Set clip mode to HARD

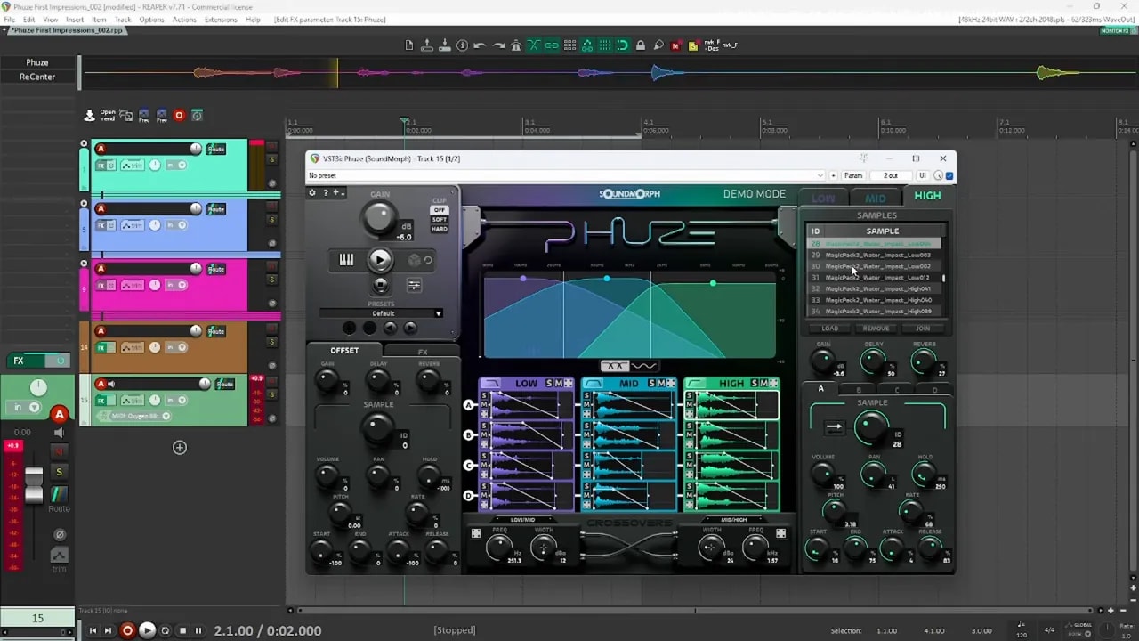[440, 229]
